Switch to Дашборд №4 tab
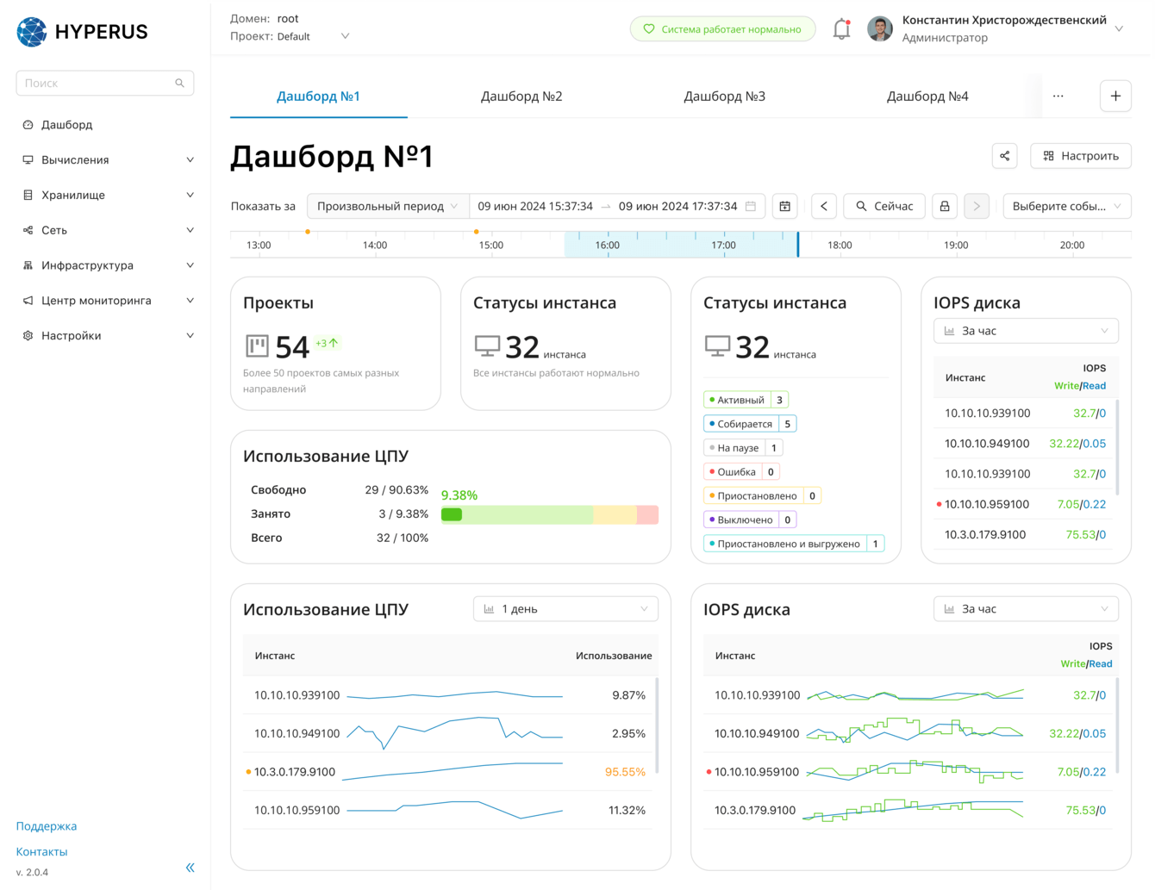Viewport: 1155px width, 890px height. (927, 96)
